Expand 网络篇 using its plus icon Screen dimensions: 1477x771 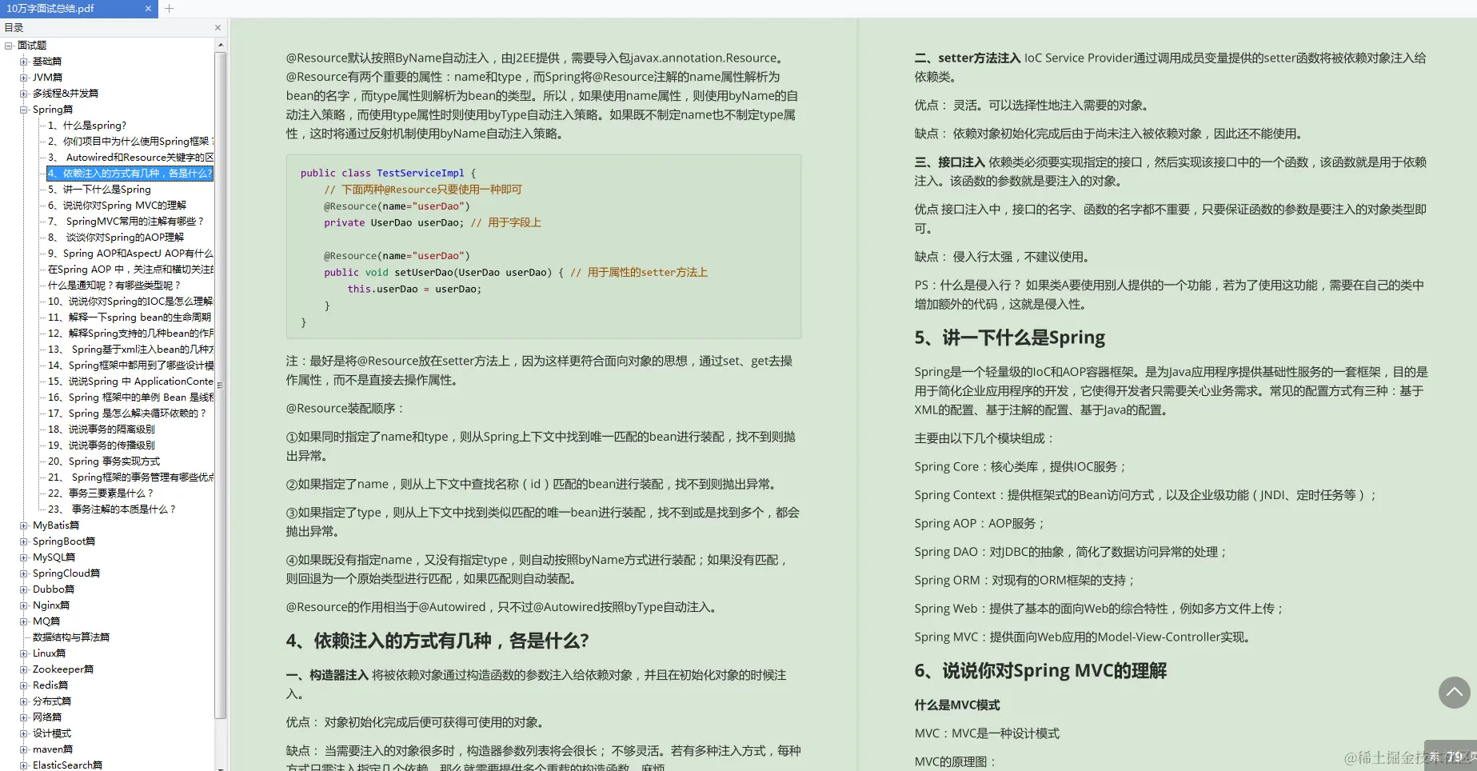coord(23,717)
